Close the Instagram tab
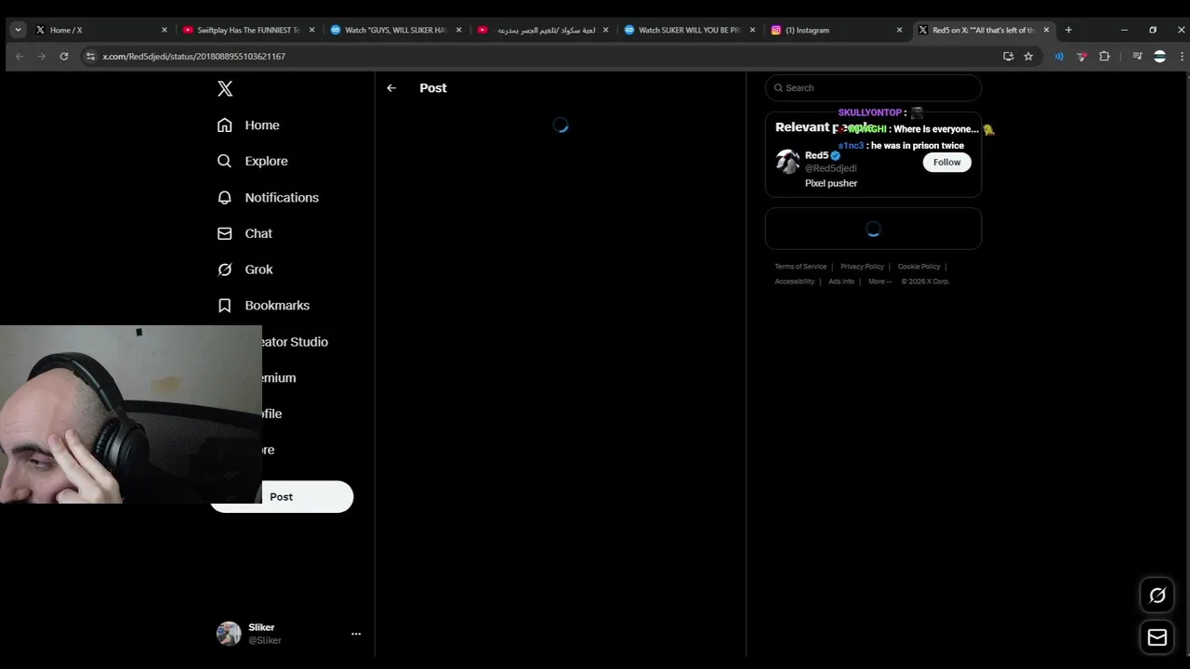This screenshot has height=669, width=1190. (x=899, y=30)
